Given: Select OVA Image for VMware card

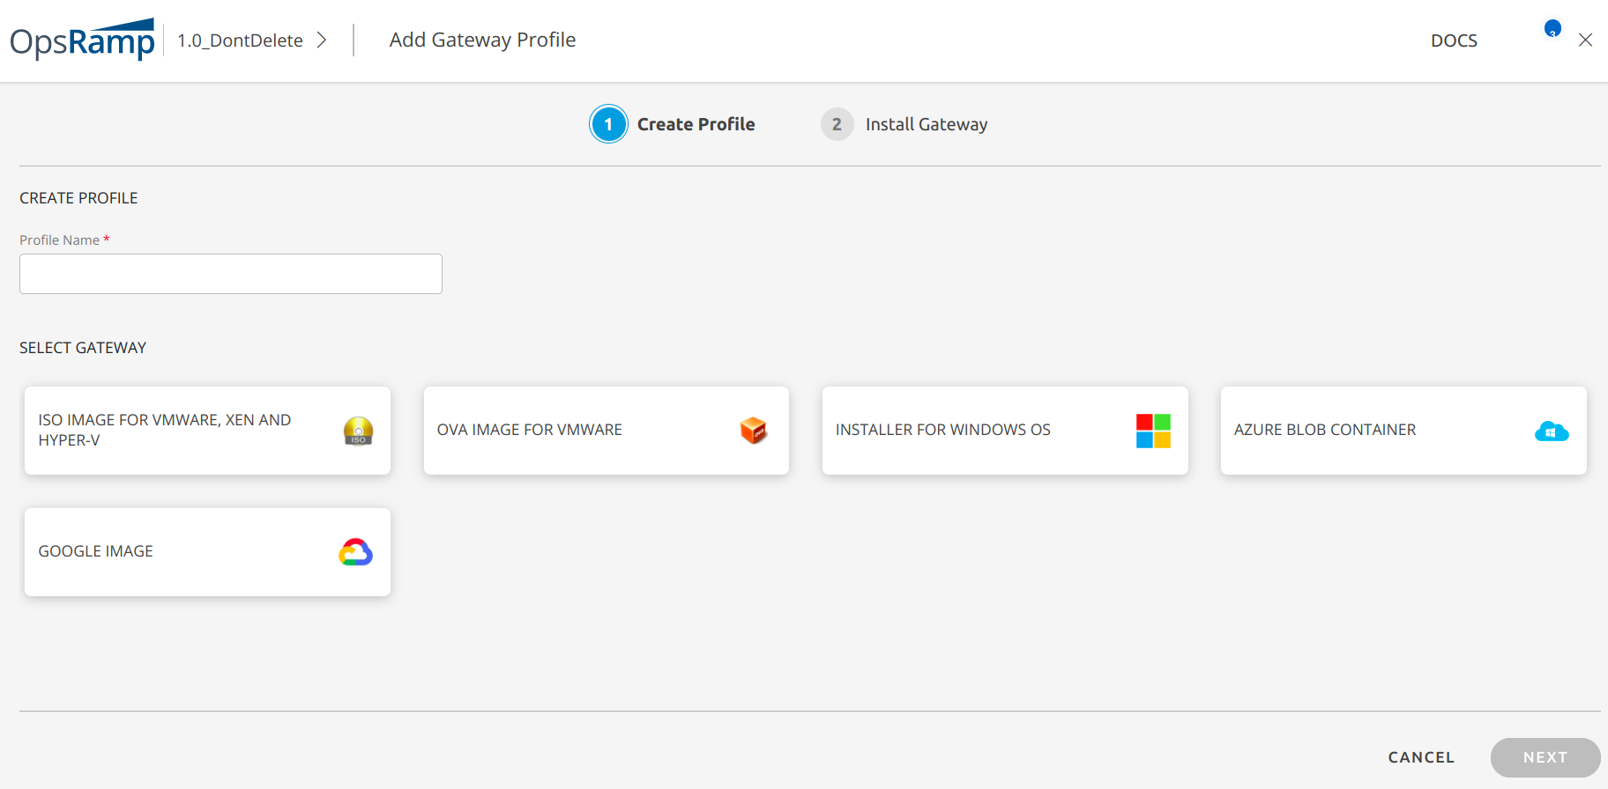Looking at the screenshot, I should point(607,431).
